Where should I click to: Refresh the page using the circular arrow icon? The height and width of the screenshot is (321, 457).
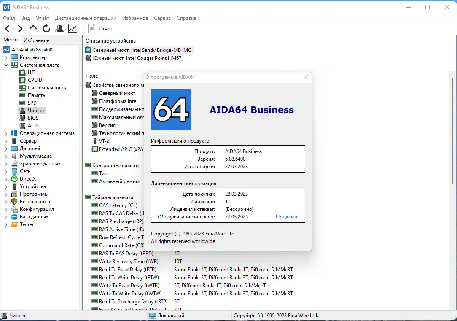tap(46, 29)
